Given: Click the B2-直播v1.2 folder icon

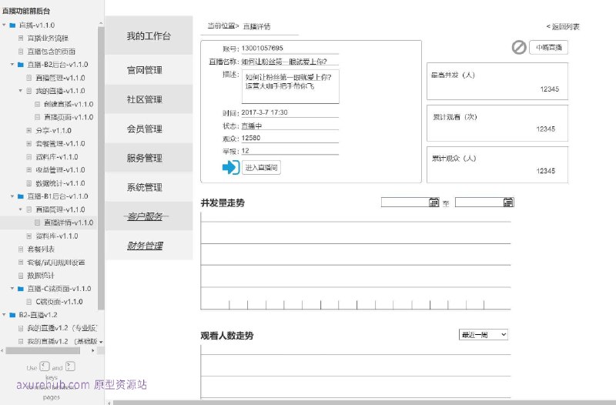Looking at the screenshot, I should [x=12, y=315].
